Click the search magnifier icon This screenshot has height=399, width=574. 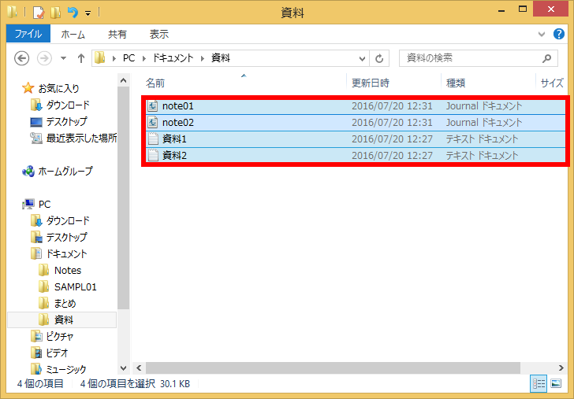(x=546, y=59)
